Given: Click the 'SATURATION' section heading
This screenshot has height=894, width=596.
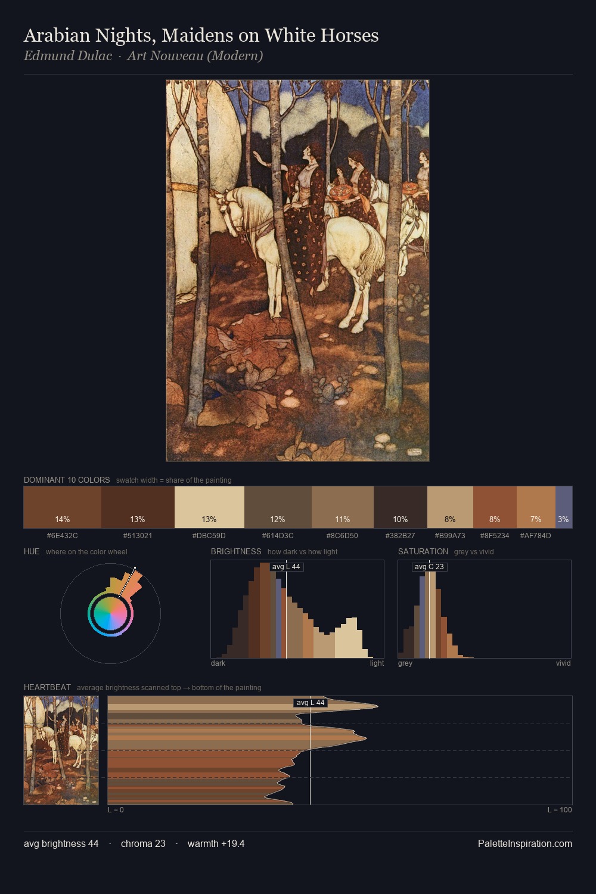Looking at the screenshot, I should click(x=423, y=551).
